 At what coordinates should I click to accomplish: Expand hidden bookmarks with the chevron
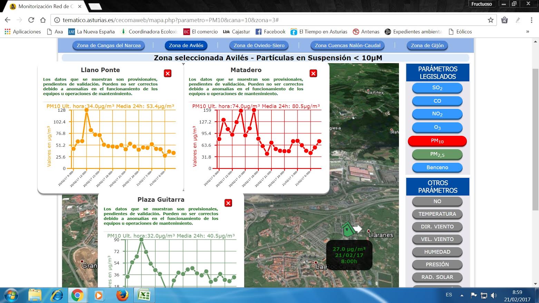coord(527,32)
